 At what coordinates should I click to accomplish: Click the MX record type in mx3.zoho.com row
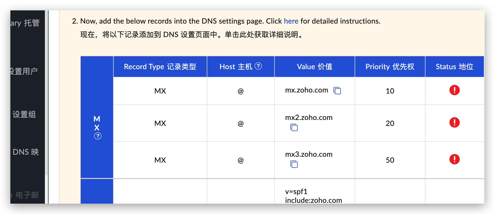tap(160, 160)
